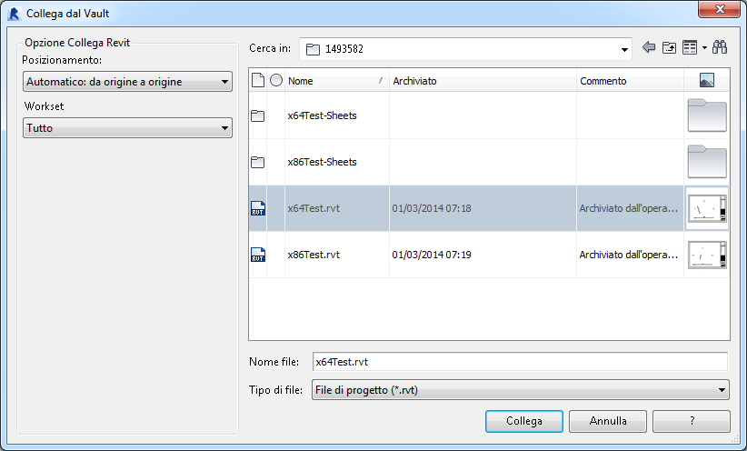Select the x86Test-Sheets folder icon

[258, 162]
